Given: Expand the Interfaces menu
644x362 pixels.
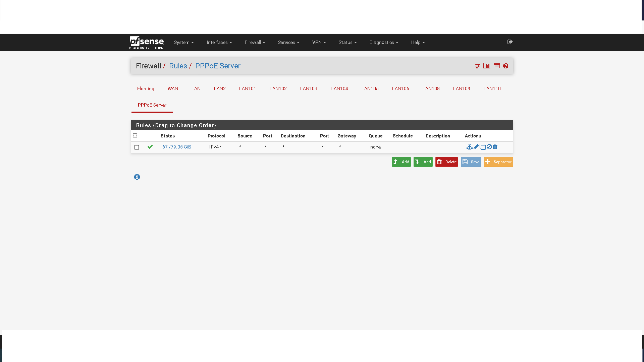Looking at the screenshot, I should coord(219,43).
